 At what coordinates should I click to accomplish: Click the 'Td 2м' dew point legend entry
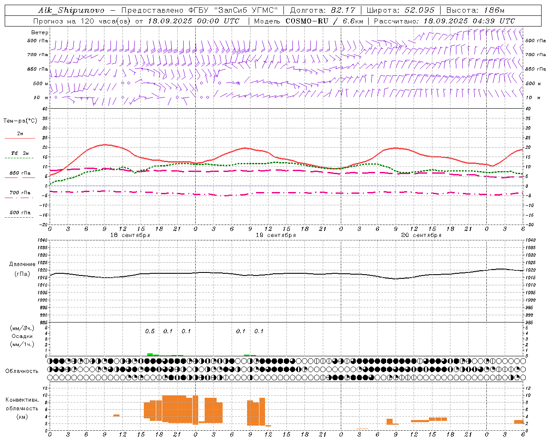(x=20, y=153)
